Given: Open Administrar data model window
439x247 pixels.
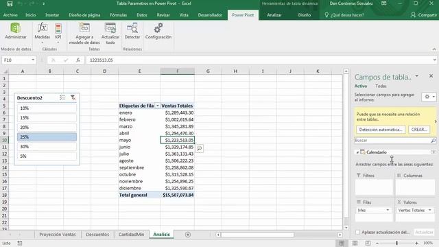Looking at the screenshot, I should [15, 31].
